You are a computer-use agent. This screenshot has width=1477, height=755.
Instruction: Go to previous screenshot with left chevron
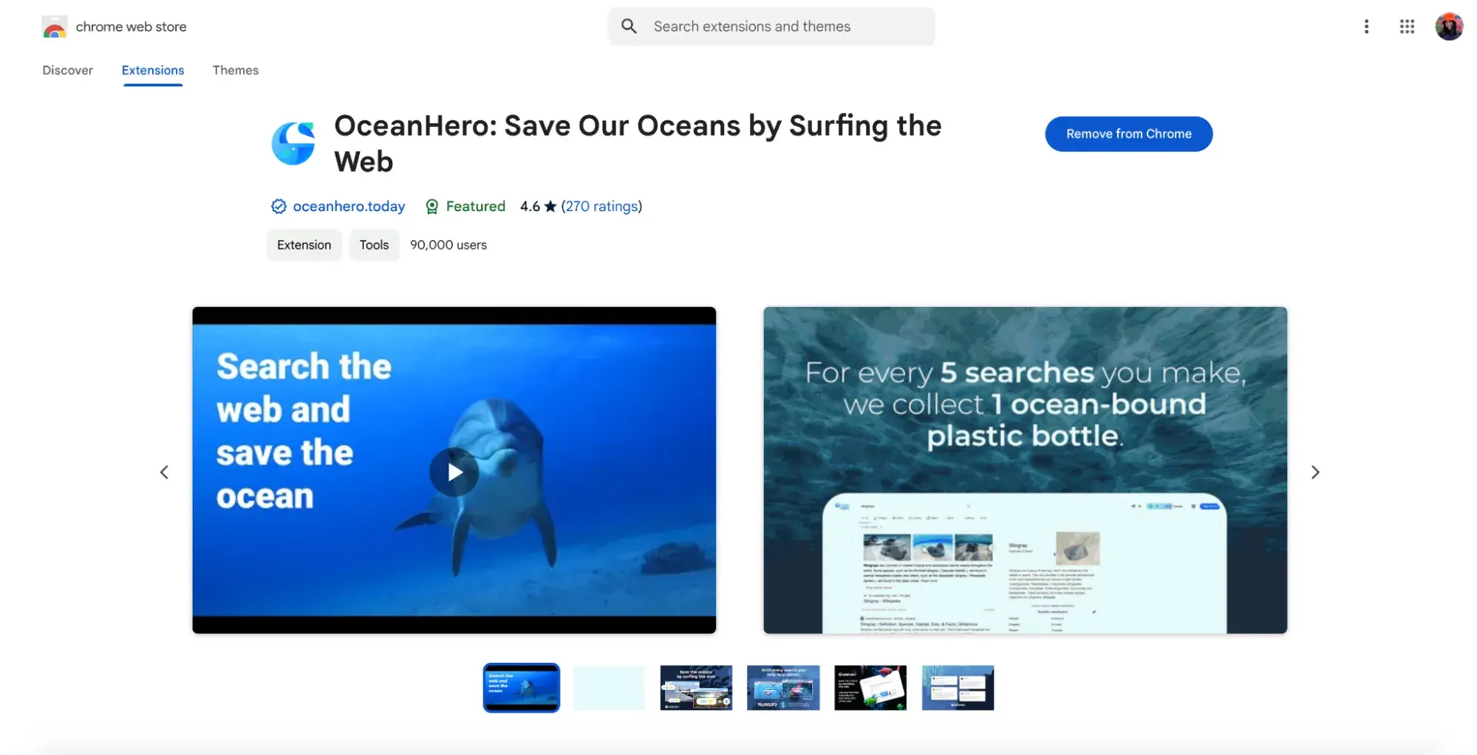(164, 472)
